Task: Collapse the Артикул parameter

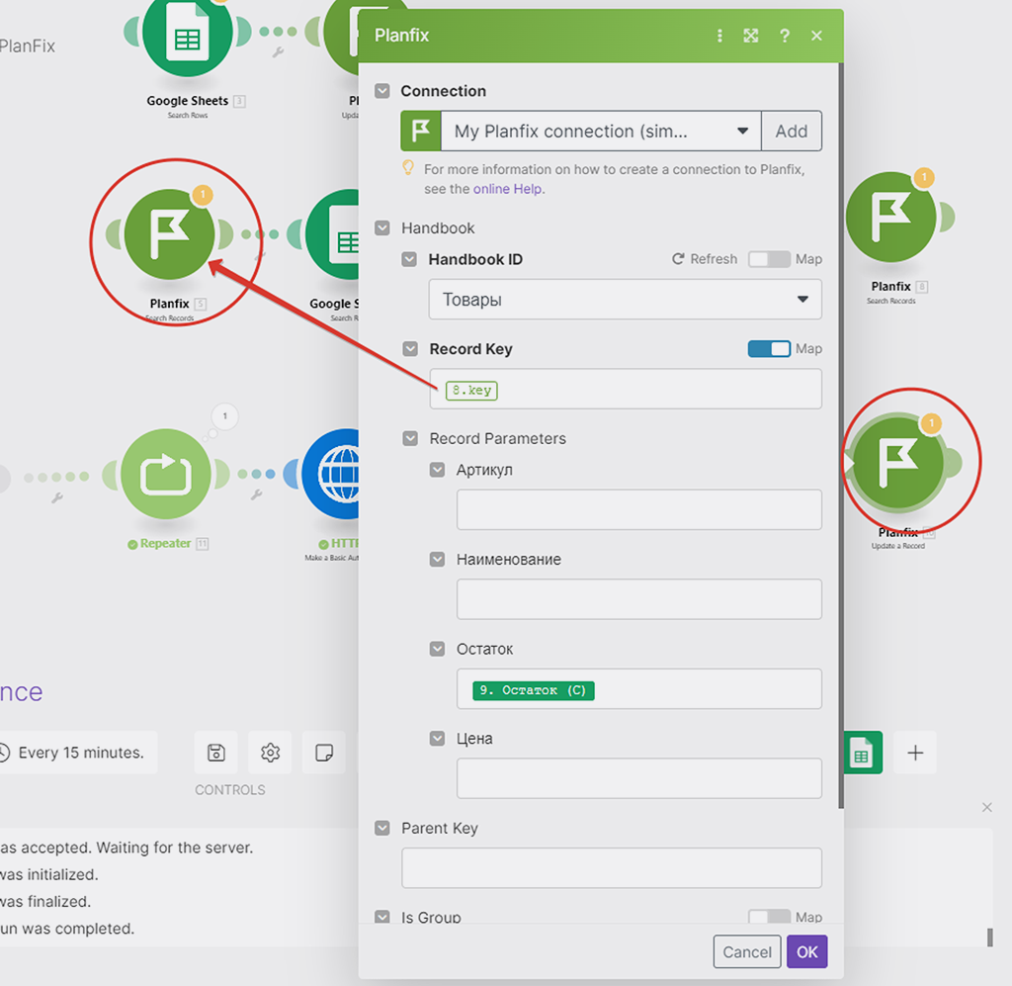Action: [x=437, y=470]
